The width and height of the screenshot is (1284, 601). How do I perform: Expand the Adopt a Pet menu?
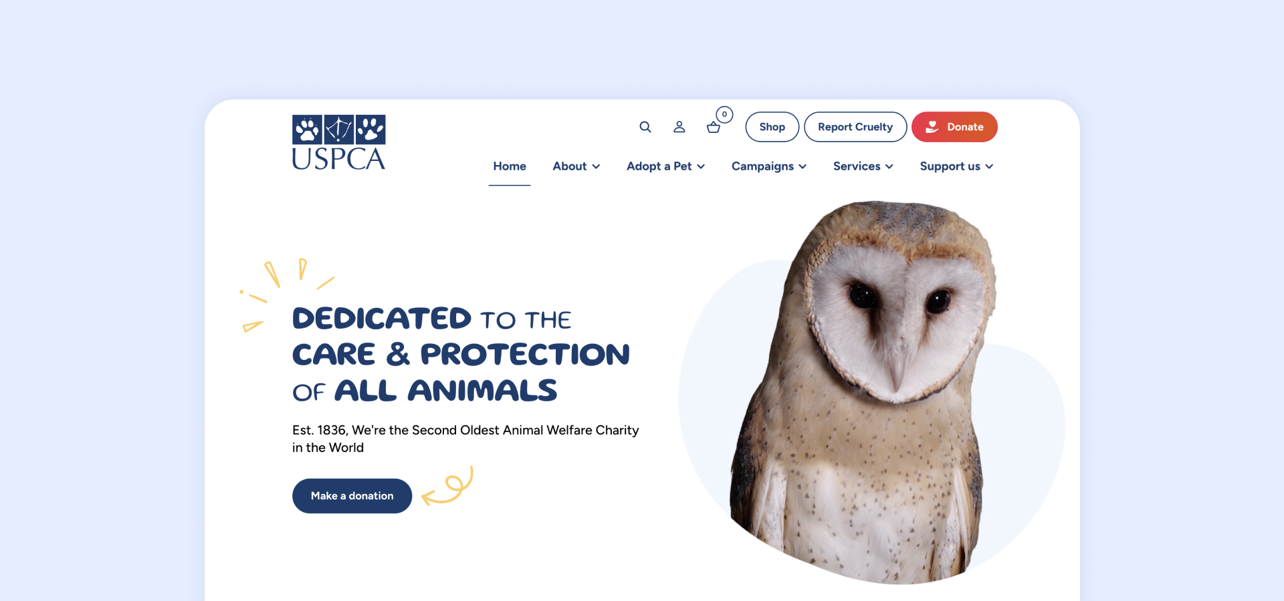click(x=665, y=166)
